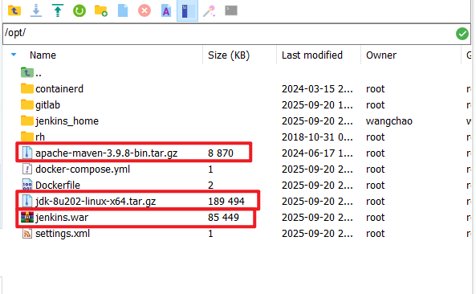Click the upload file toolbar icon
Screen dimensions: 476x294
[58, 10]
